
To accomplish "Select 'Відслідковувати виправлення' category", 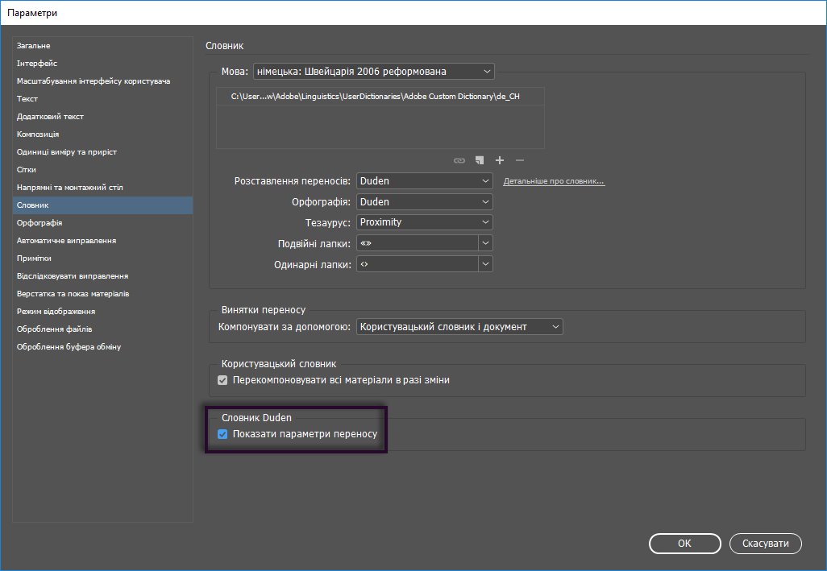I will (x=103, y=276).
